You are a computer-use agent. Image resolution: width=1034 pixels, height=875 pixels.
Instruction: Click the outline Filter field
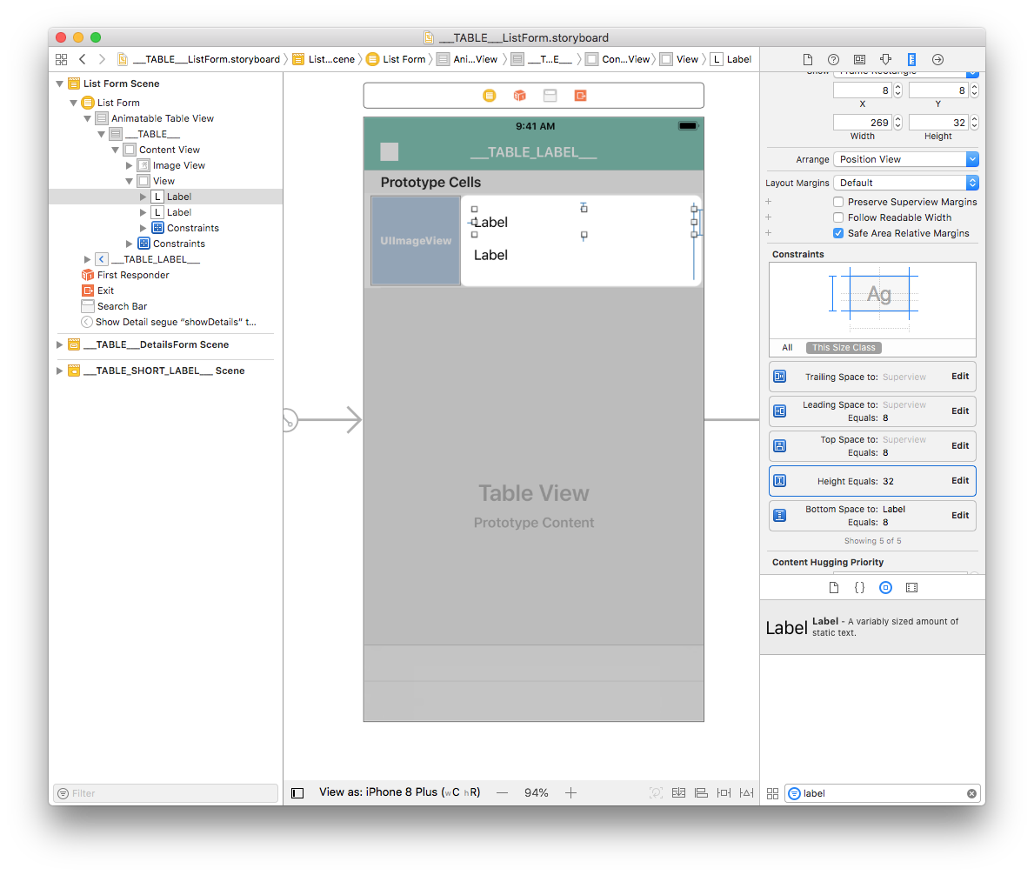click(x=165, y=793)
